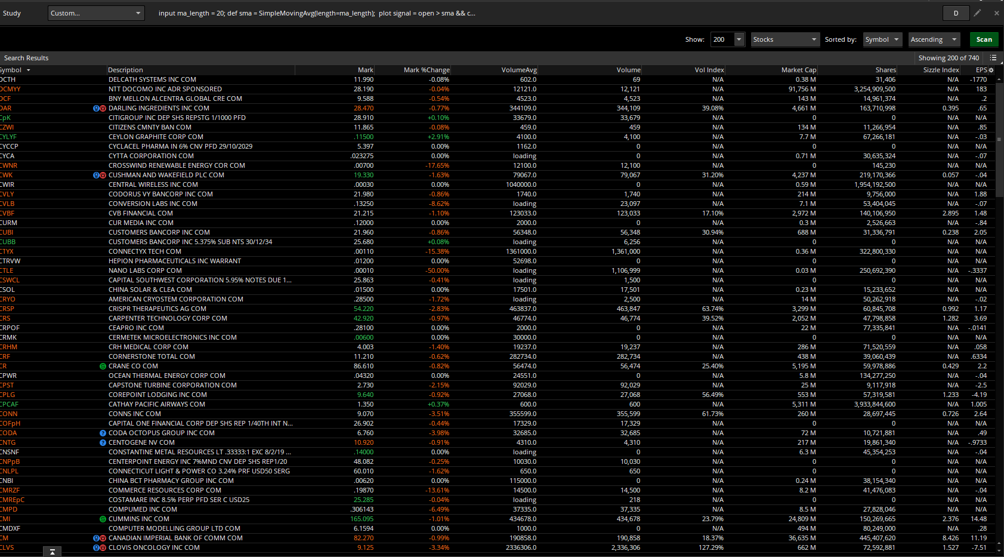Click the lightbulb icon on the CWK row

pos(96,175)
